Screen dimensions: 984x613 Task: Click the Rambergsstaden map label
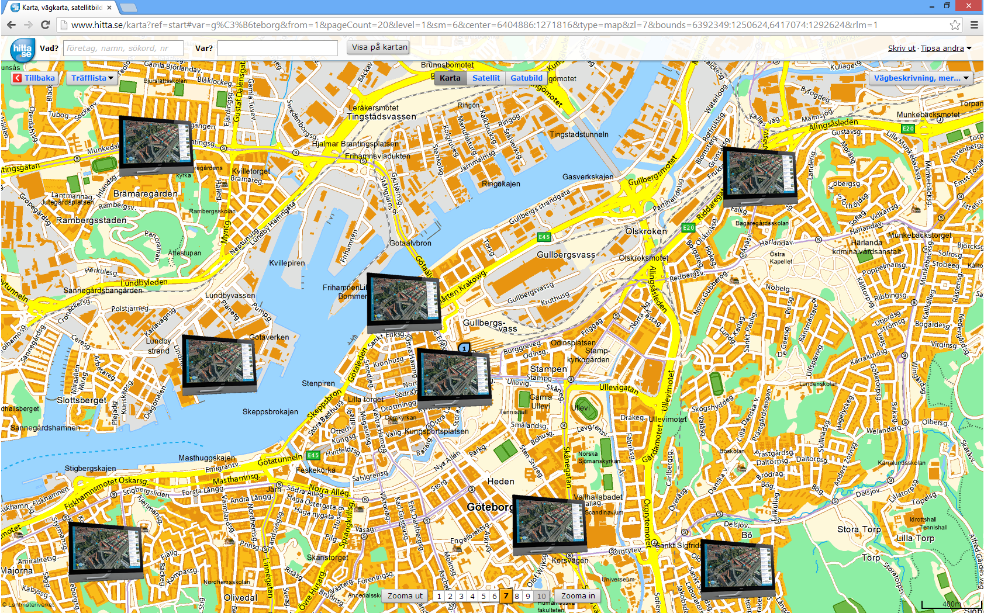tap(91, 220)
